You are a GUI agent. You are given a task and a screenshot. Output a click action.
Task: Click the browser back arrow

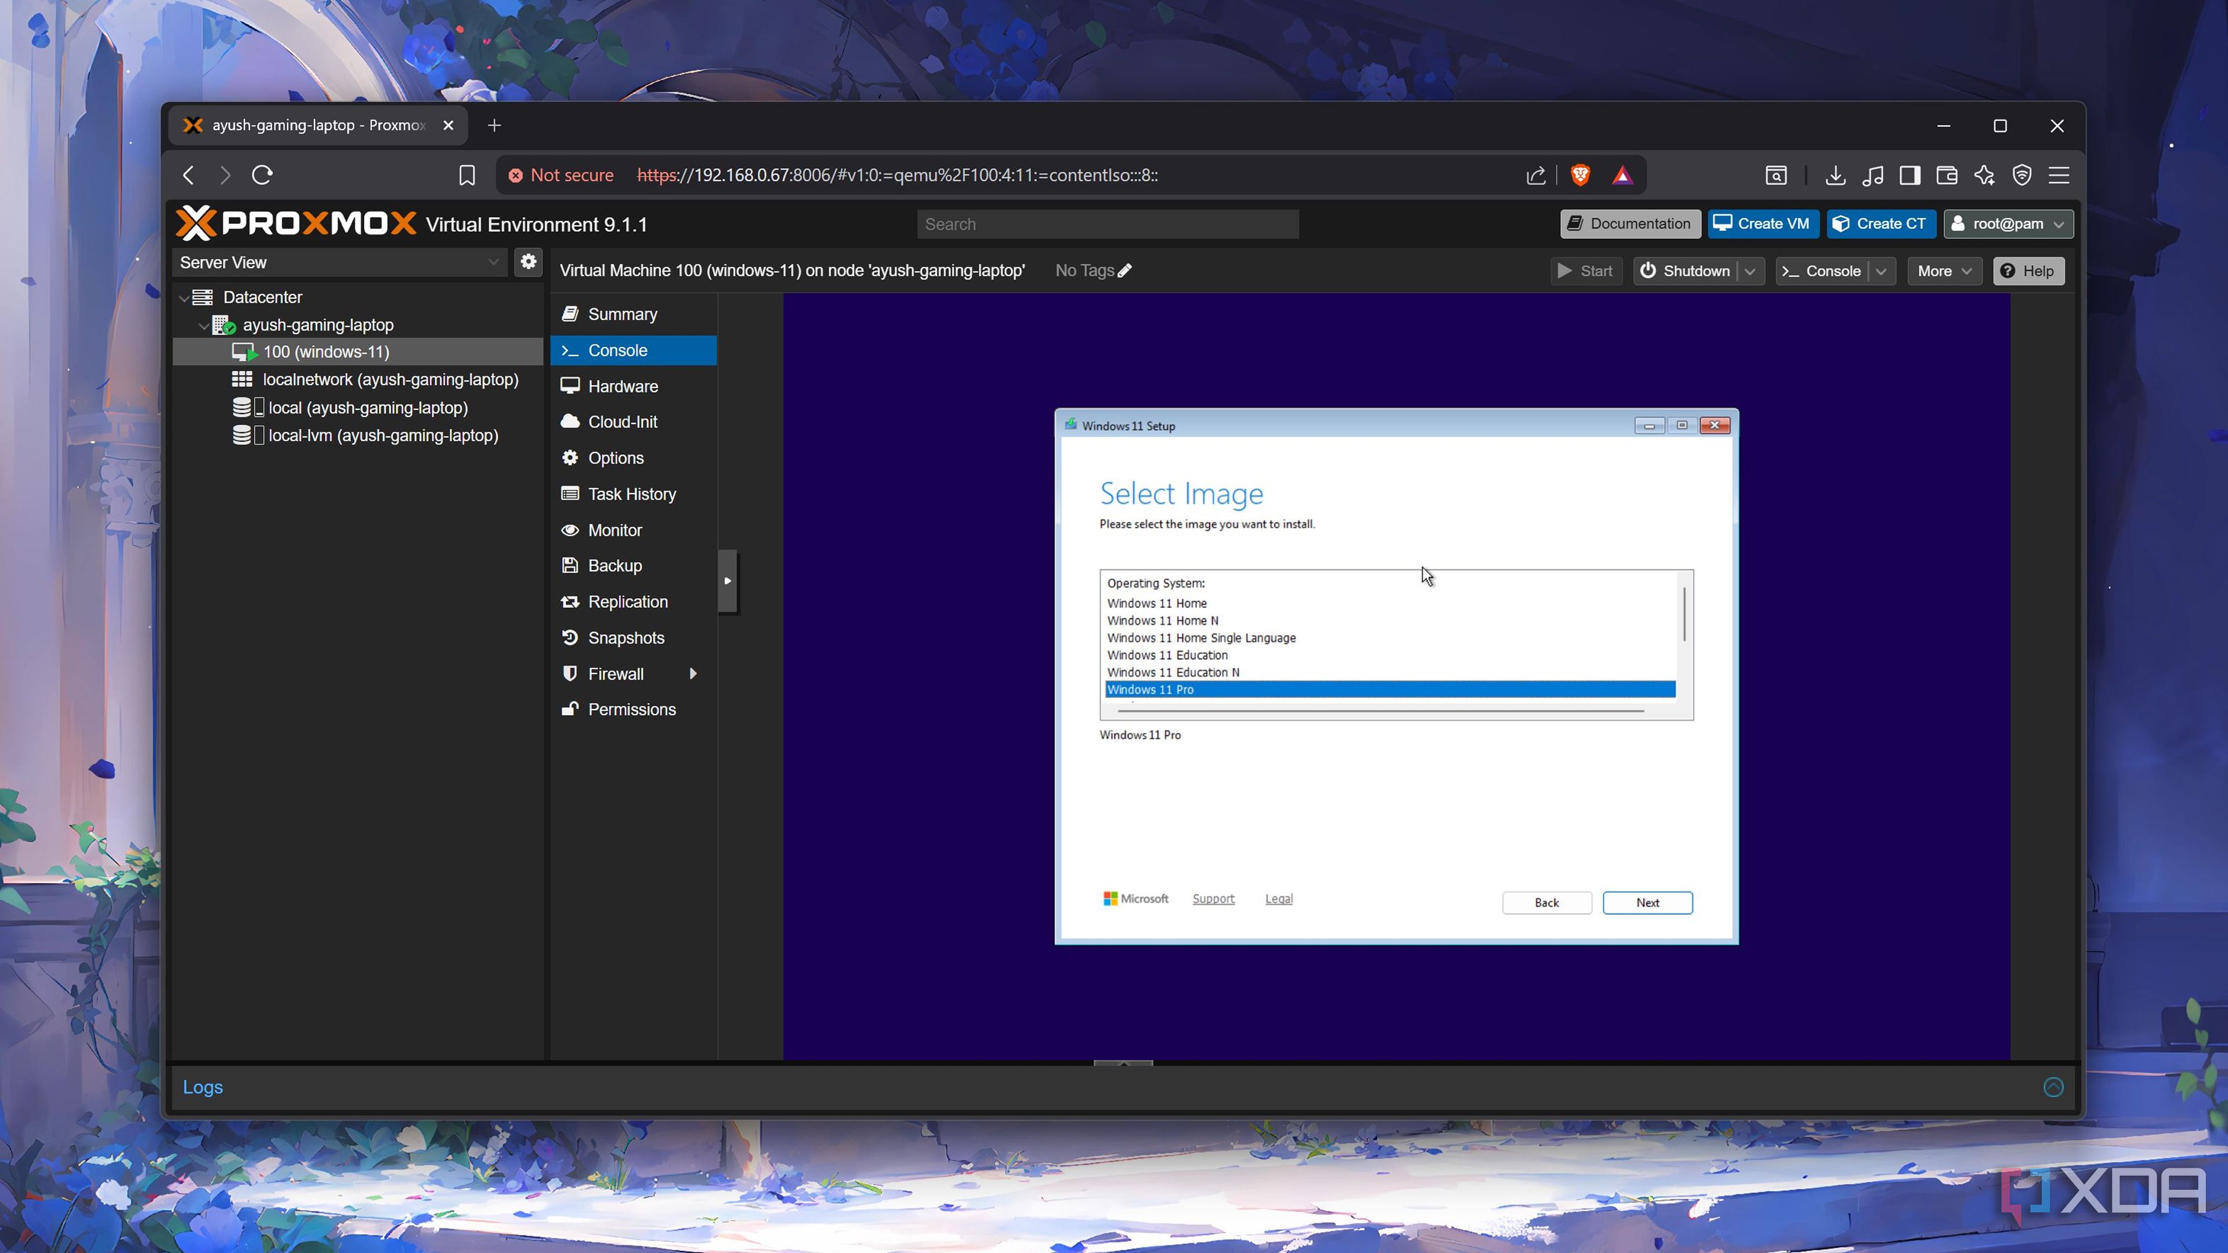(x=189, y=176)
